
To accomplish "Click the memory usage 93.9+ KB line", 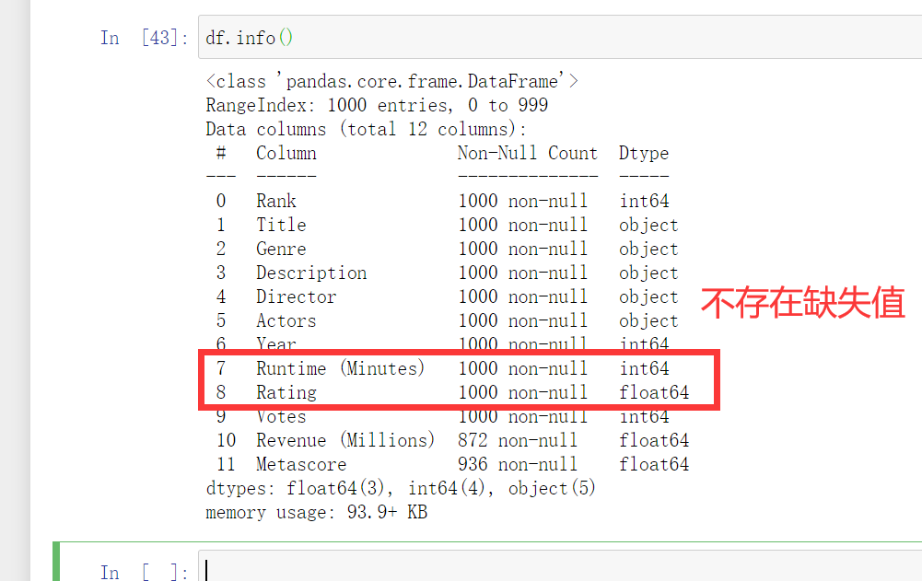I will [x=316, y=513].
